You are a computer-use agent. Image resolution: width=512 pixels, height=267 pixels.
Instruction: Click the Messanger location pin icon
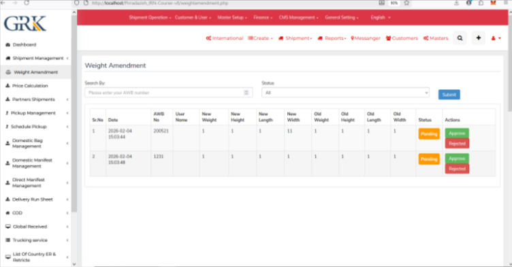(352, 38)
